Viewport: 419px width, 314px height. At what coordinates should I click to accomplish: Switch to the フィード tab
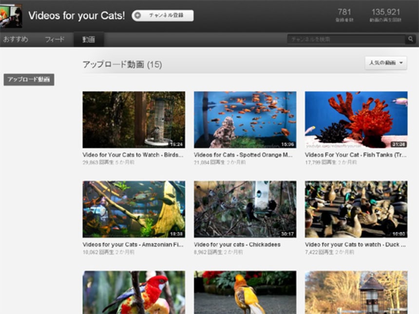[x=55, y=39]
